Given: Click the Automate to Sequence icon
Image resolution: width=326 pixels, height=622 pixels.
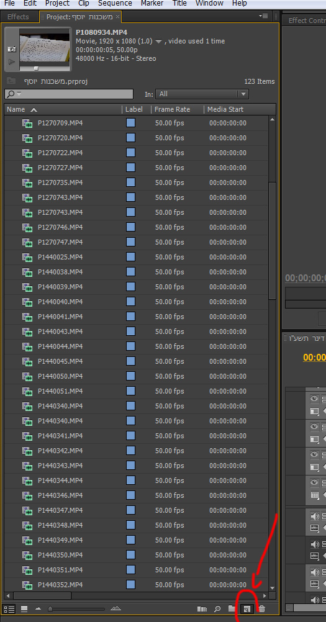Looking at the screenshot, I should (202, 608).
